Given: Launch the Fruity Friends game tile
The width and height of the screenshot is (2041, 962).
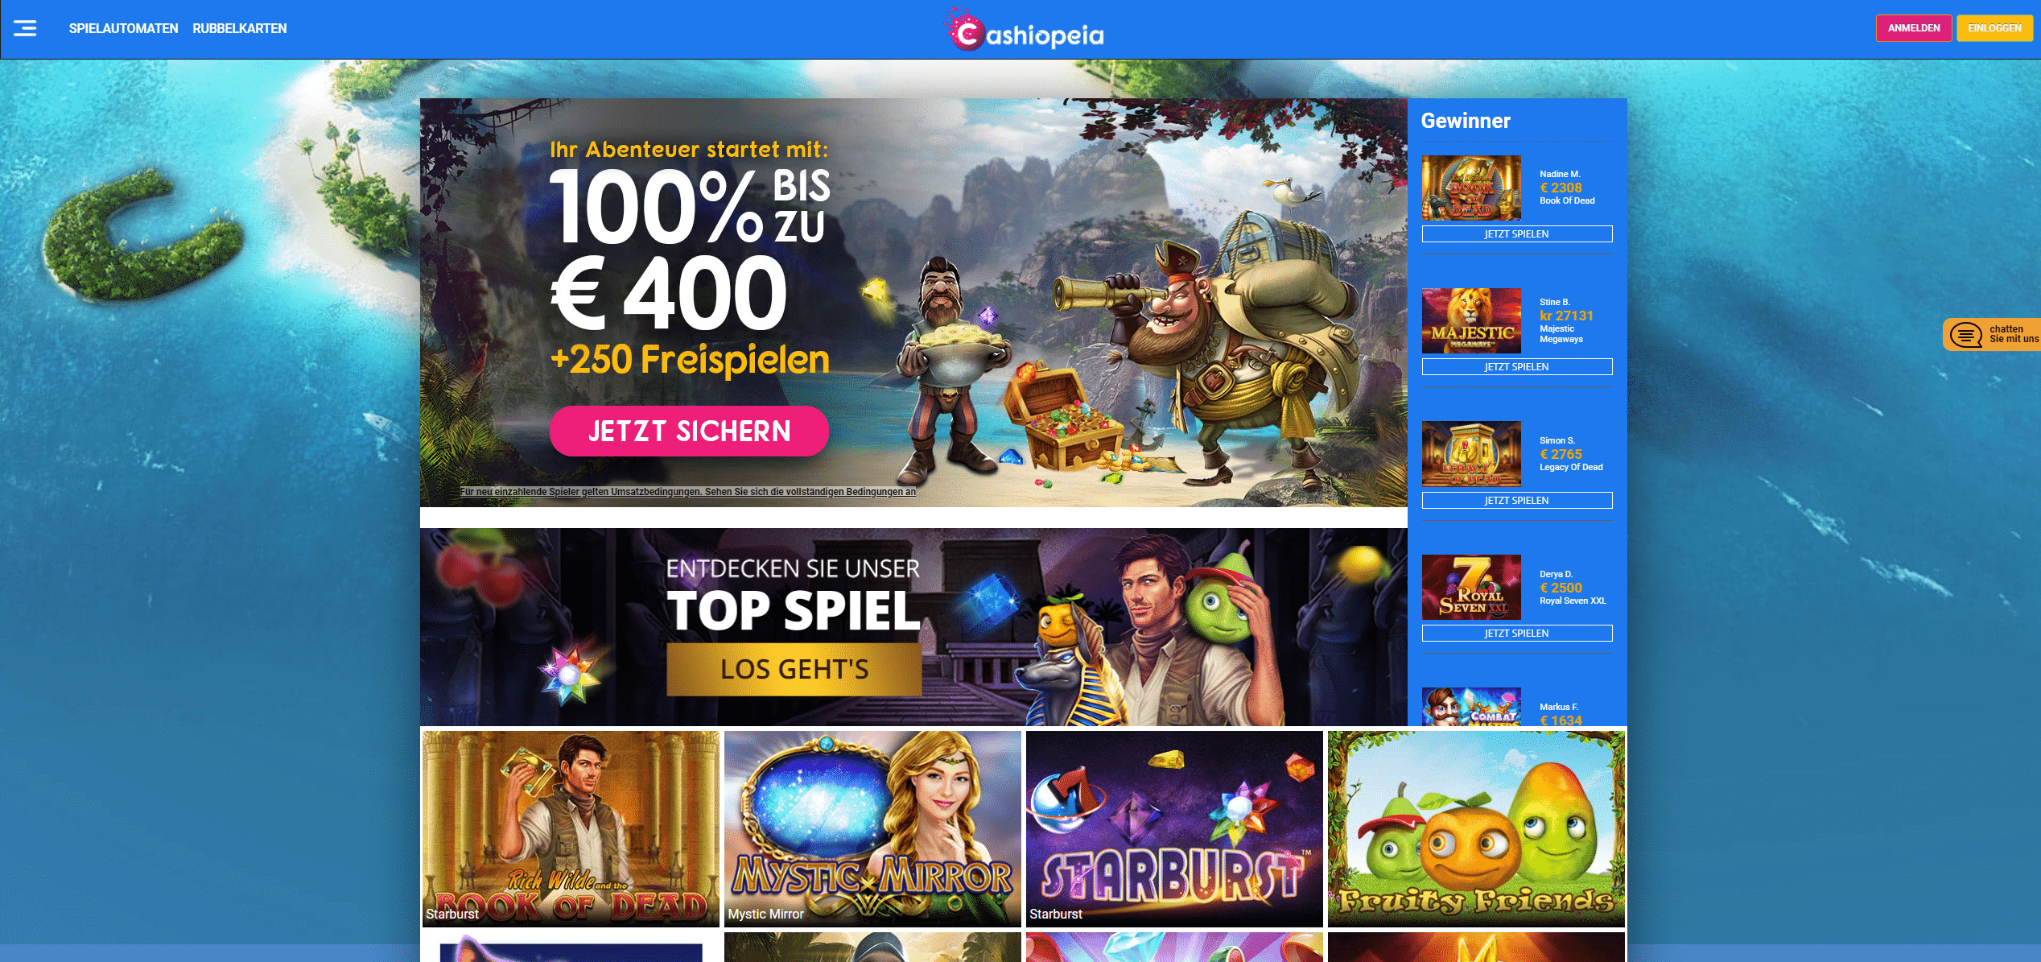Looking at the screenshot, I should click(x=1476, y=828).
